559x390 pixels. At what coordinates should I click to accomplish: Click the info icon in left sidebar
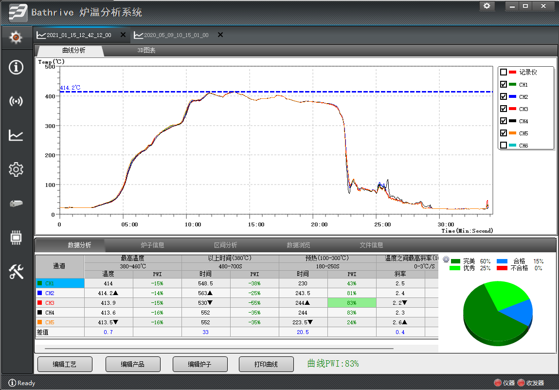(16, 67)
